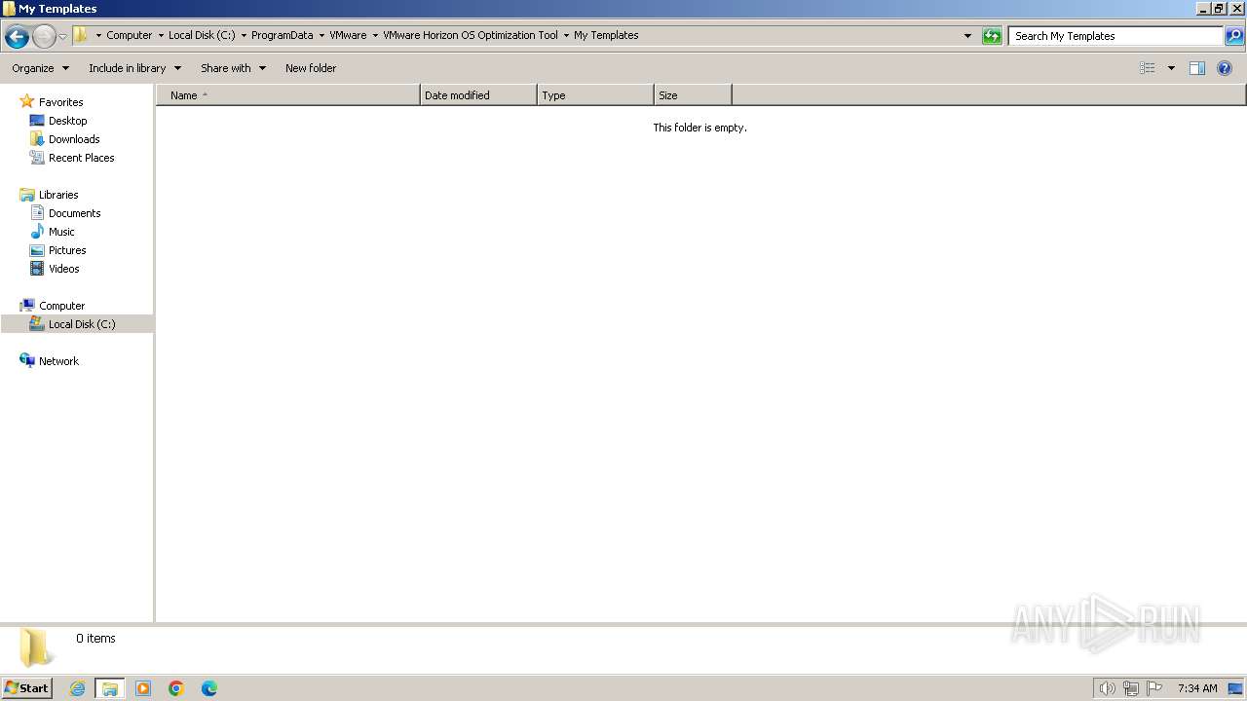Open the Include in library menu
This screenshot has width=1247, height=701.
[x=134, y=68]
